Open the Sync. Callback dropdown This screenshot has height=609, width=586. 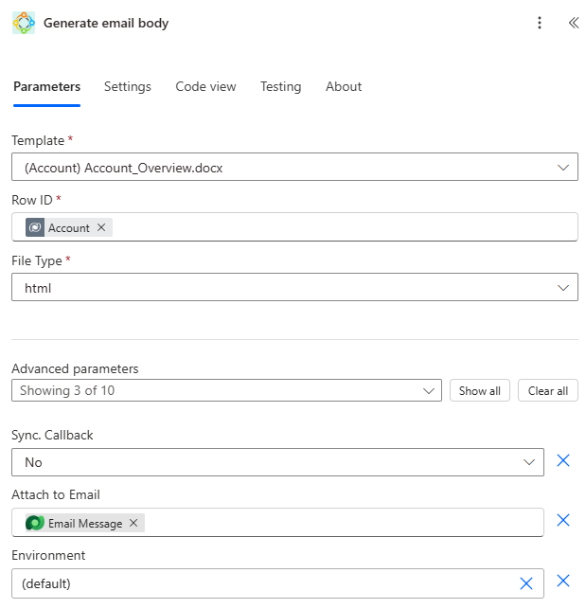529,462
